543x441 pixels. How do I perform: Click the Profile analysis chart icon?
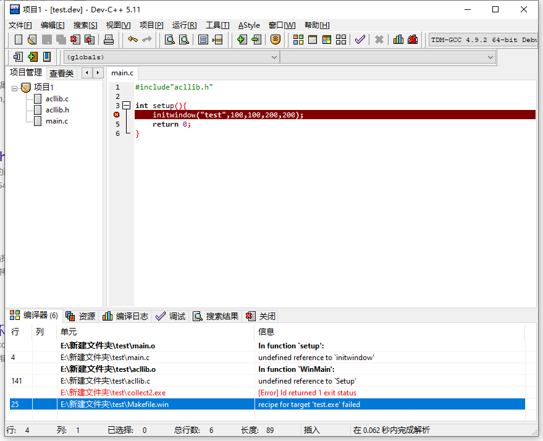pyautogui.click(x=398, y=40)
